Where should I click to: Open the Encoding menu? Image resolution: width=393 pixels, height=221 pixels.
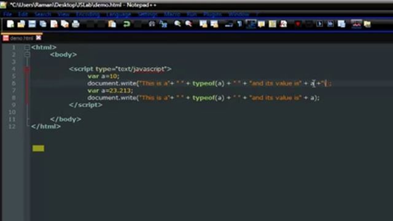(x=88, y=14)
